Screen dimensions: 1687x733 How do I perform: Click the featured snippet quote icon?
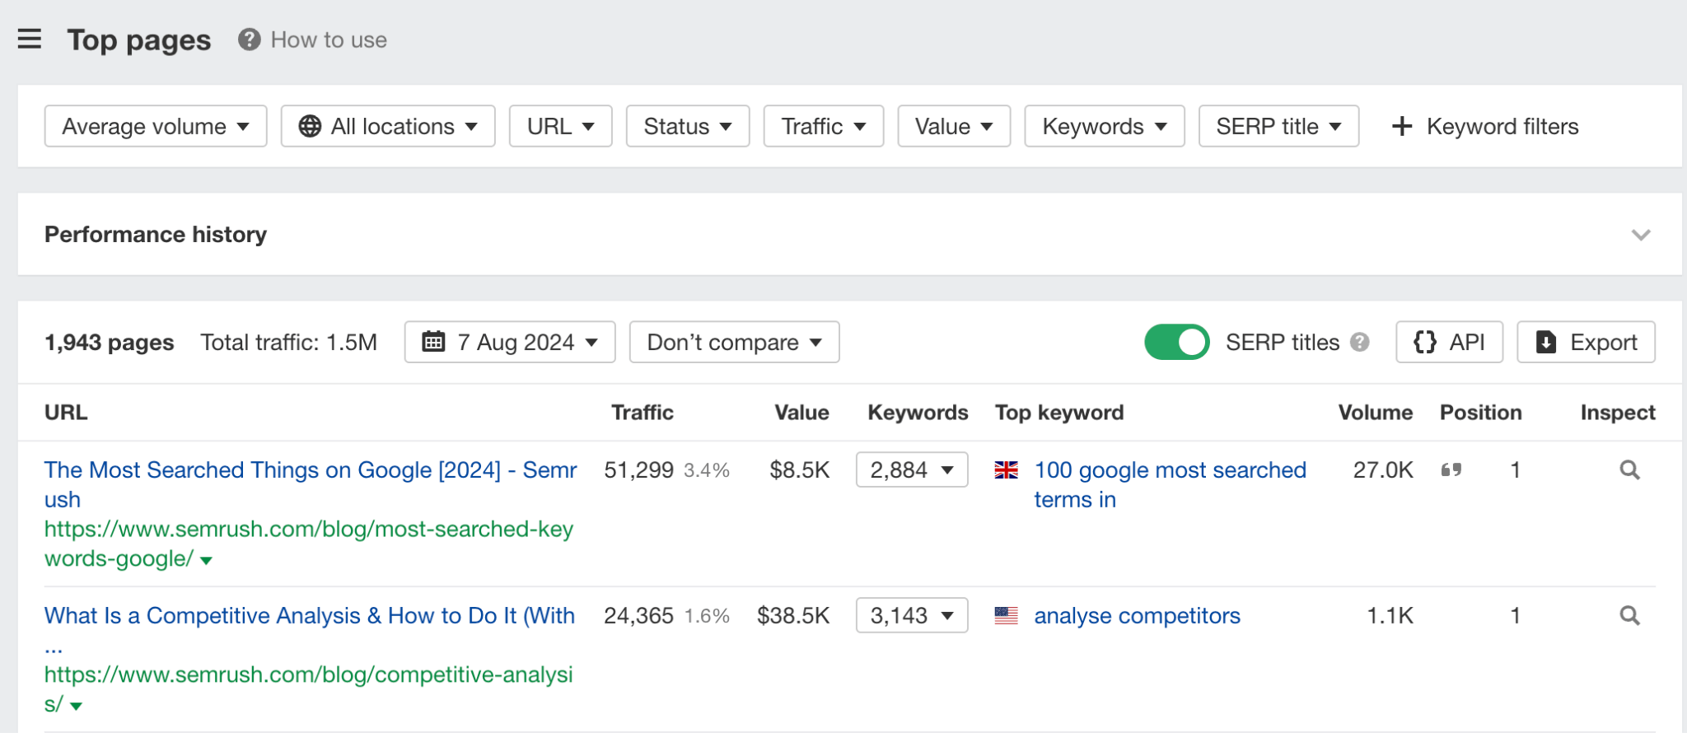(1451, 469)
